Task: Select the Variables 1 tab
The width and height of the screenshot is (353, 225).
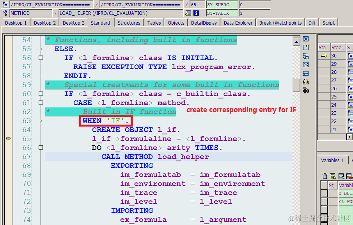Action: (x=332, y=160)
